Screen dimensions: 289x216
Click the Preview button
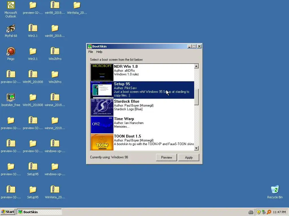(x=167, y=157)
